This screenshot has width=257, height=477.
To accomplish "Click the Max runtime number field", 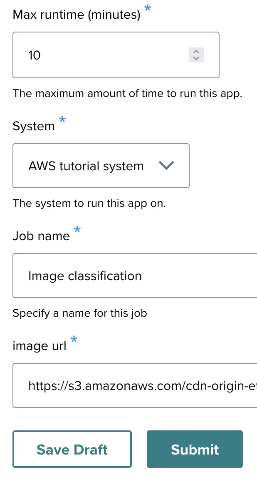I will pos(104,55).
